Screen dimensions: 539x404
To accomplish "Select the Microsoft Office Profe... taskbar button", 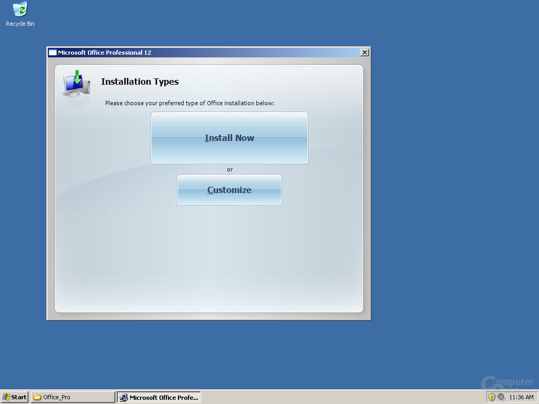I will [x=159, y=397].
